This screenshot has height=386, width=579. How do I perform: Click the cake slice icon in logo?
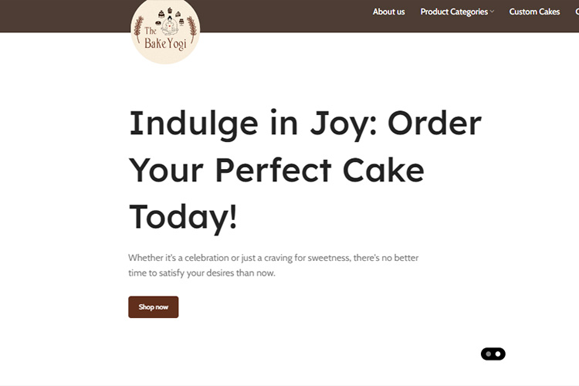[x=178, y=14]
